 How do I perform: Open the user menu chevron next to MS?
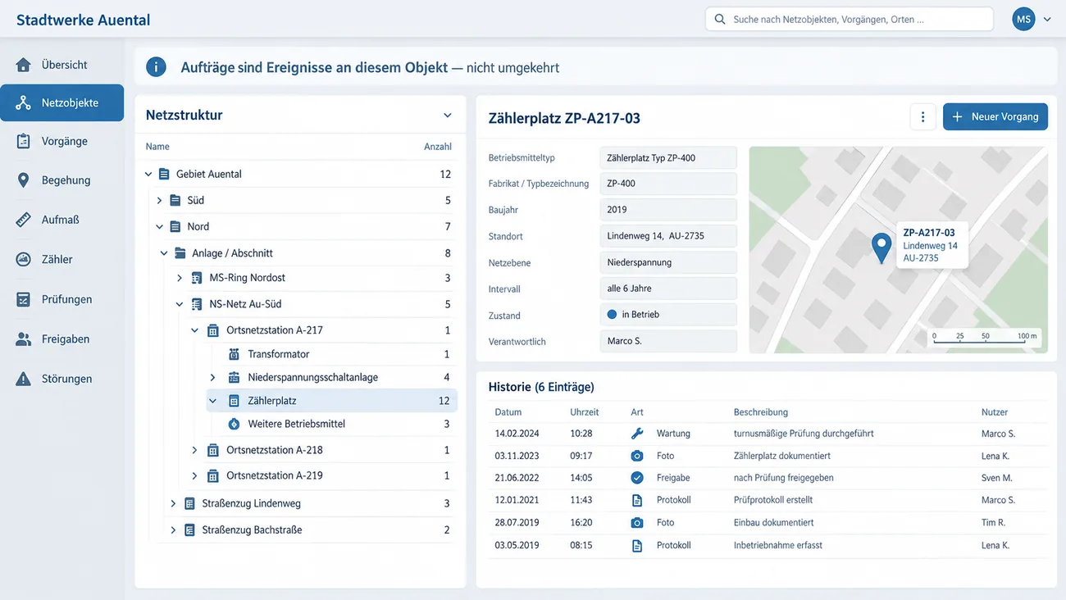click(1047, 19)
